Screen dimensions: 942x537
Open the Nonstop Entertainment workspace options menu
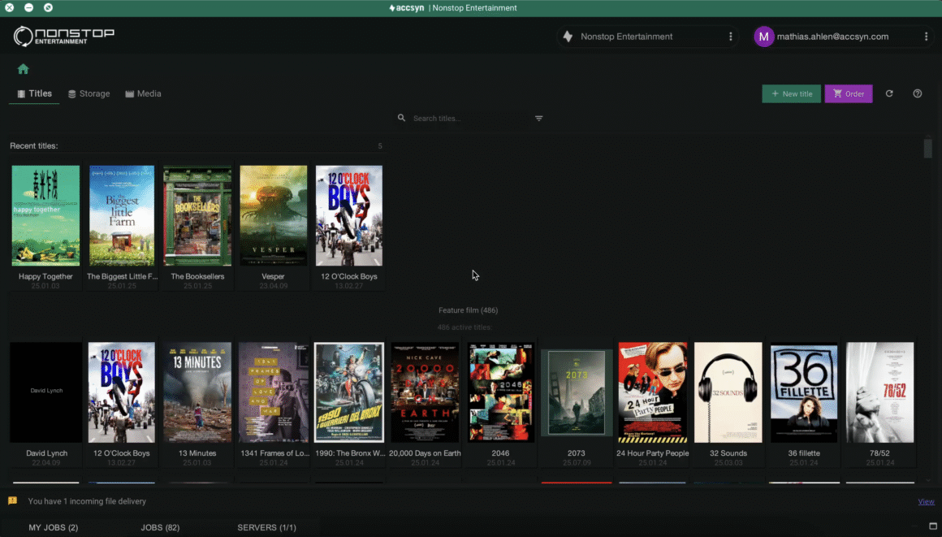pos(731,37)
